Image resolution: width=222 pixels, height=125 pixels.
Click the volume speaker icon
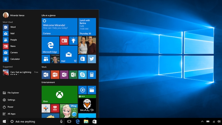point(219,122)
